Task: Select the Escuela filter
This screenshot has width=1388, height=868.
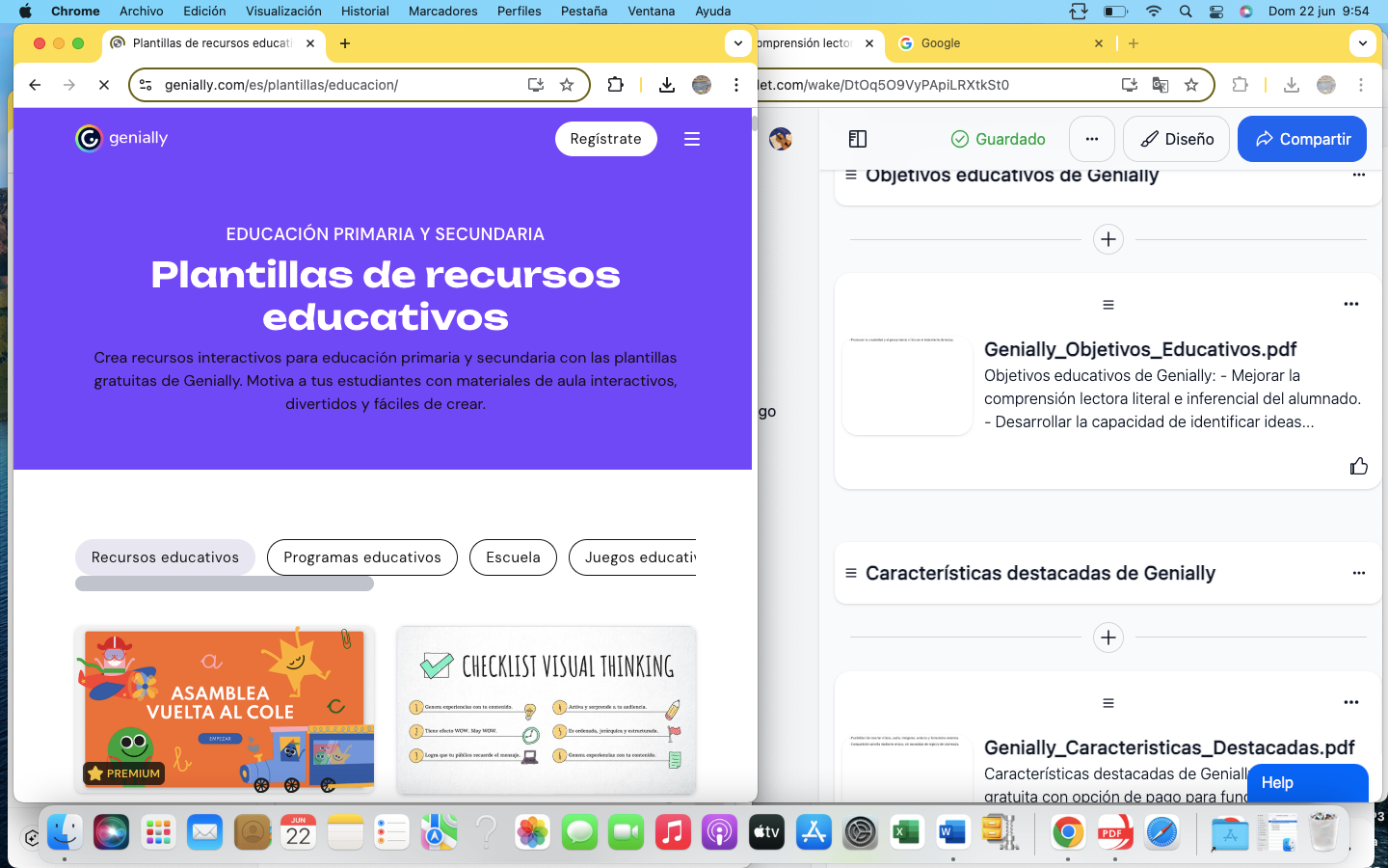Action: pyautogui.click(x=513, y=557)
